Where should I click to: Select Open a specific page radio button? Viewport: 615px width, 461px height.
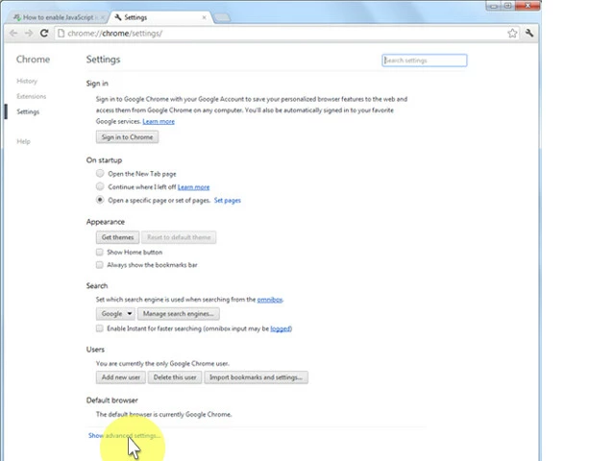point(100,200)
